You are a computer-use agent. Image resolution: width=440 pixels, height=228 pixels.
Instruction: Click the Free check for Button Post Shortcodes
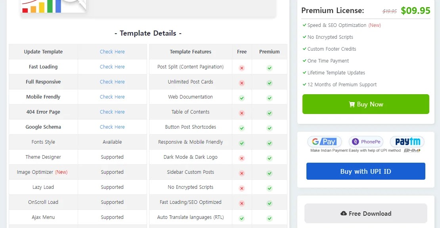pos(242,128)
